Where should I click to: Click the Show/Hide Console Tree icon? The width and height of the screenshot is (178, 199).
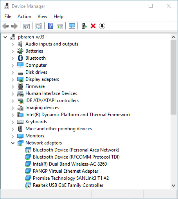(x=27, y=26)
